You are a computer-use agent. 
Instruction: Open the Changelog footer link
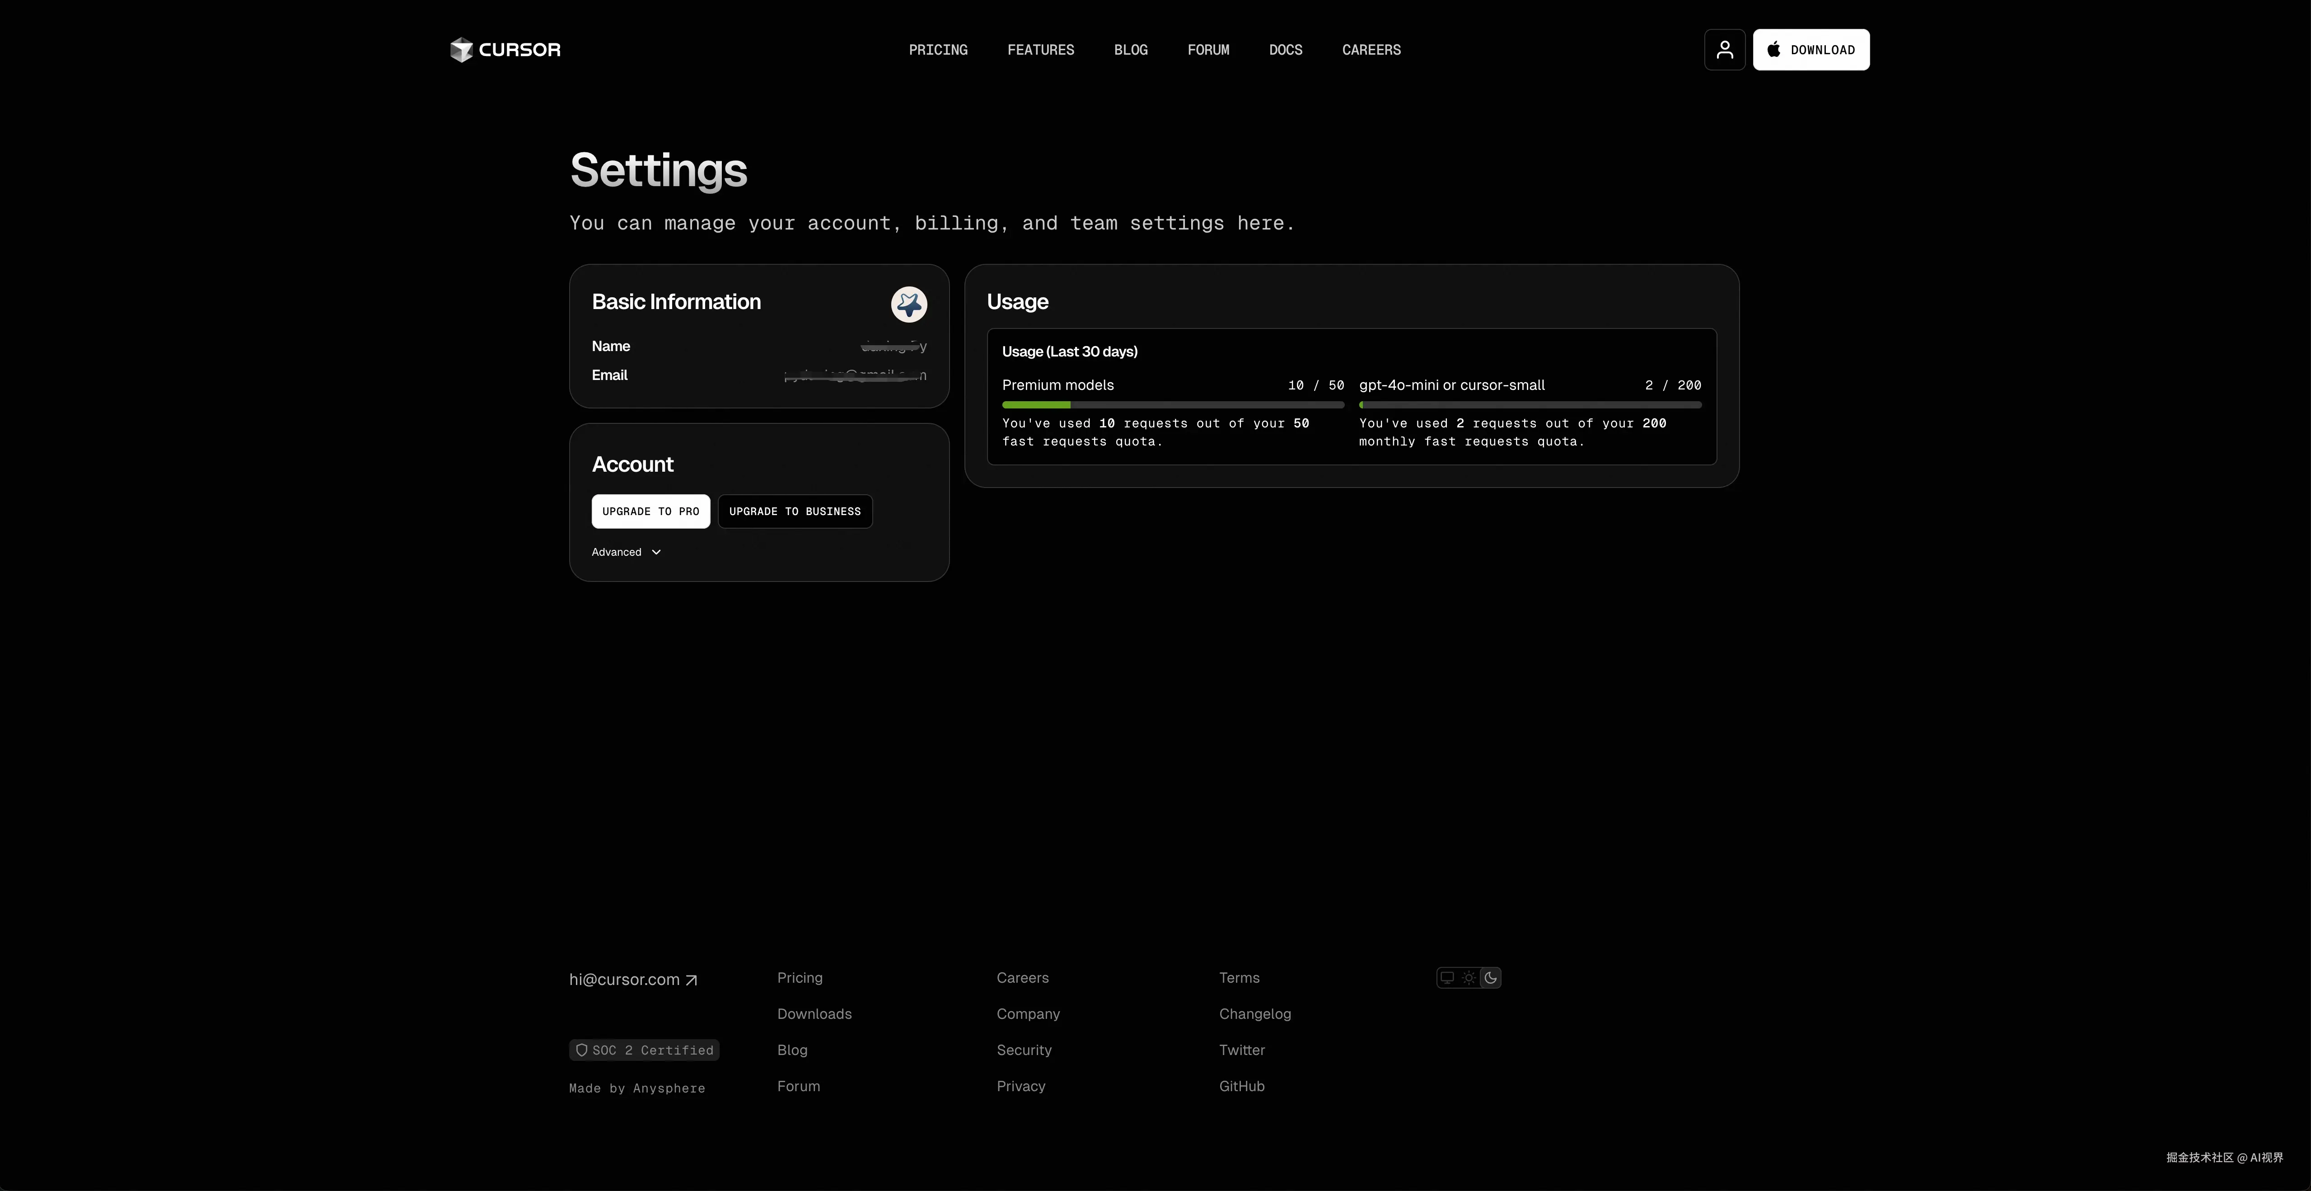(1254, 1013)
